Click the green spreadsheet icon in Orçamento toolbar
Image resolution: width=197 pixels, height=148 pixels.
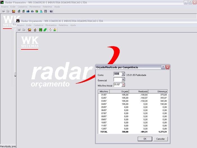tap(41, 30)
